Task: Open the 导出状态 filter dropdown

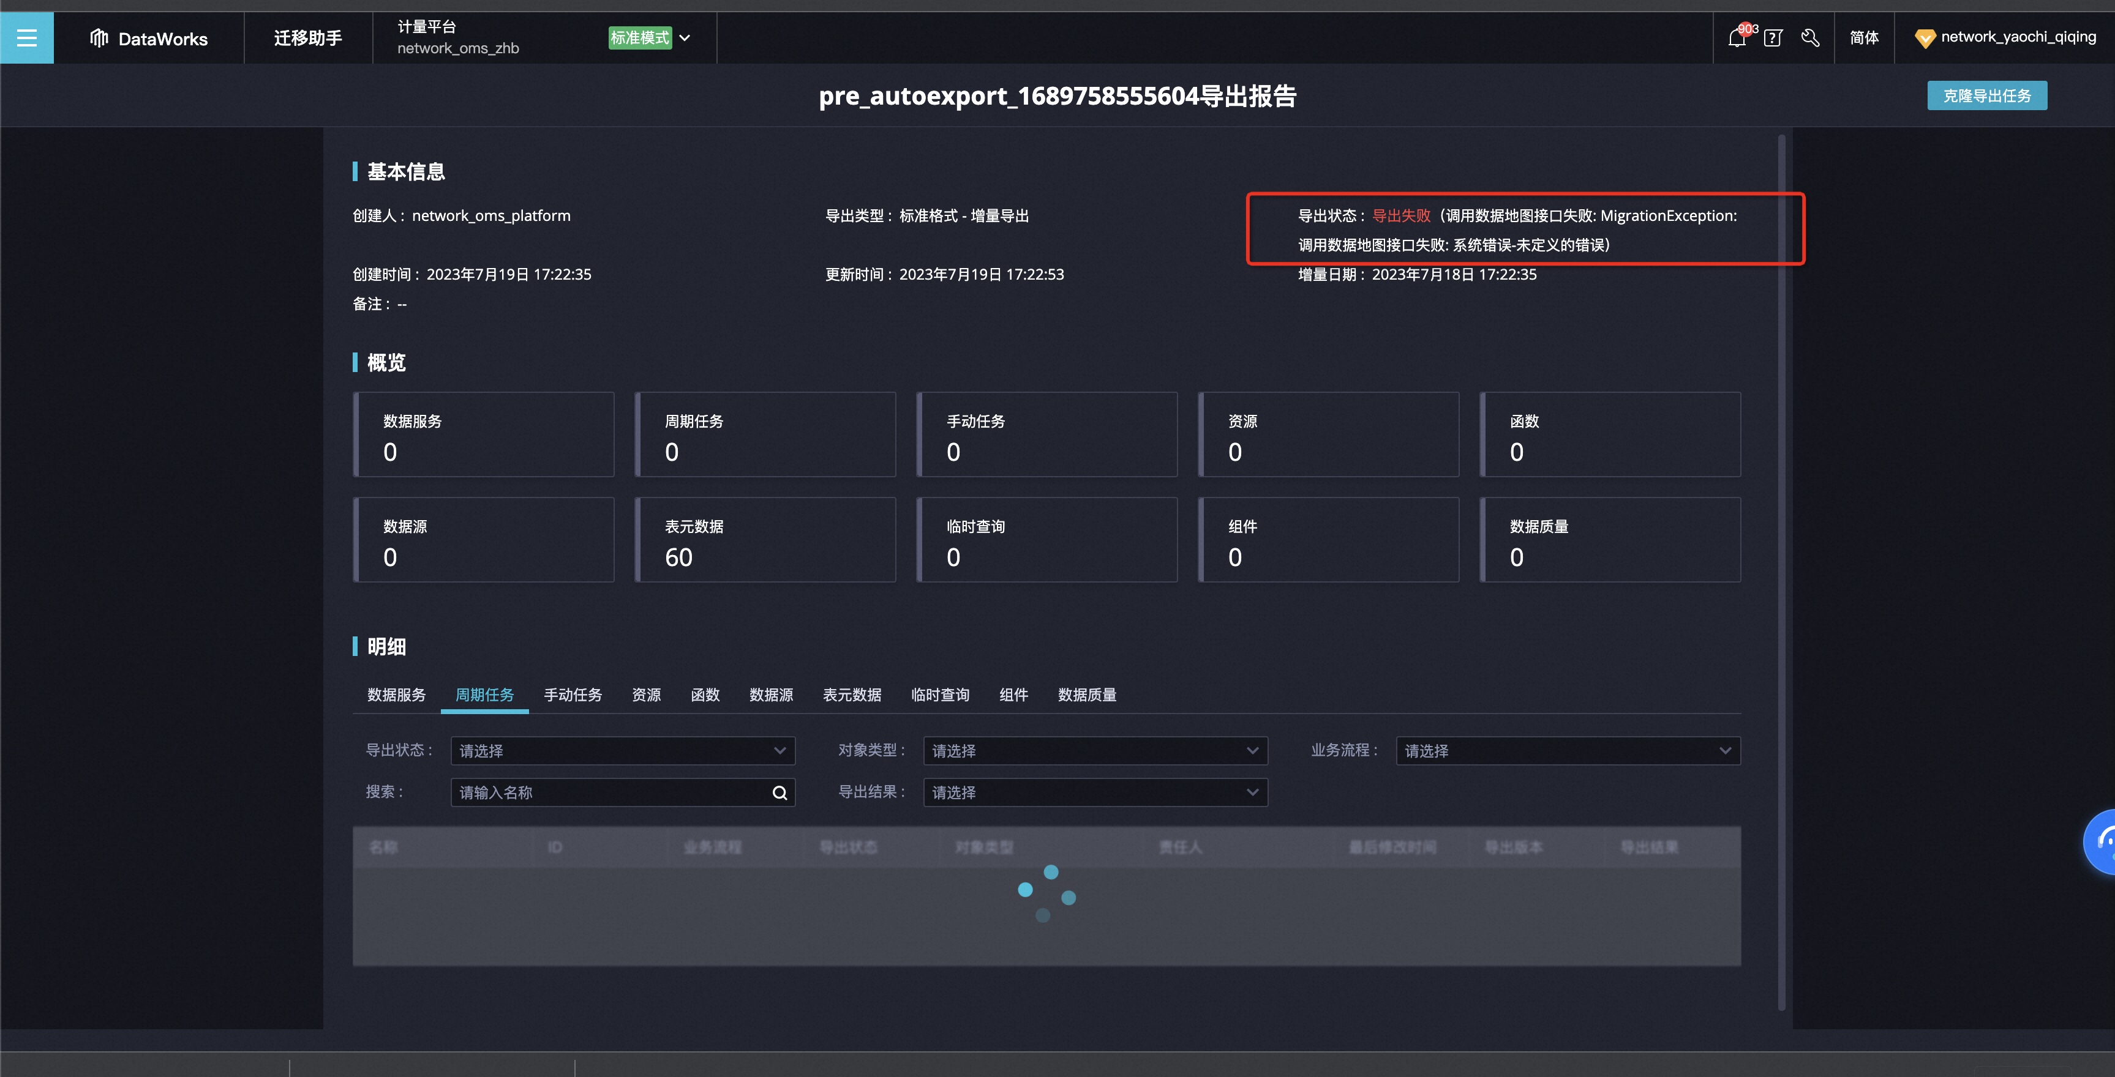Action: [622, 751]
